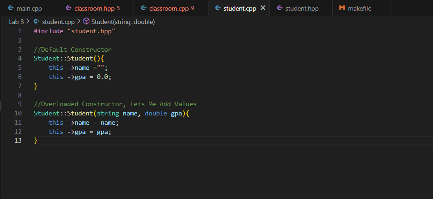Screen dimensions: 433x199
Task: Click Lab 3 in the breadcrumb
Action: pyautogui.click(x=17, y=22)
